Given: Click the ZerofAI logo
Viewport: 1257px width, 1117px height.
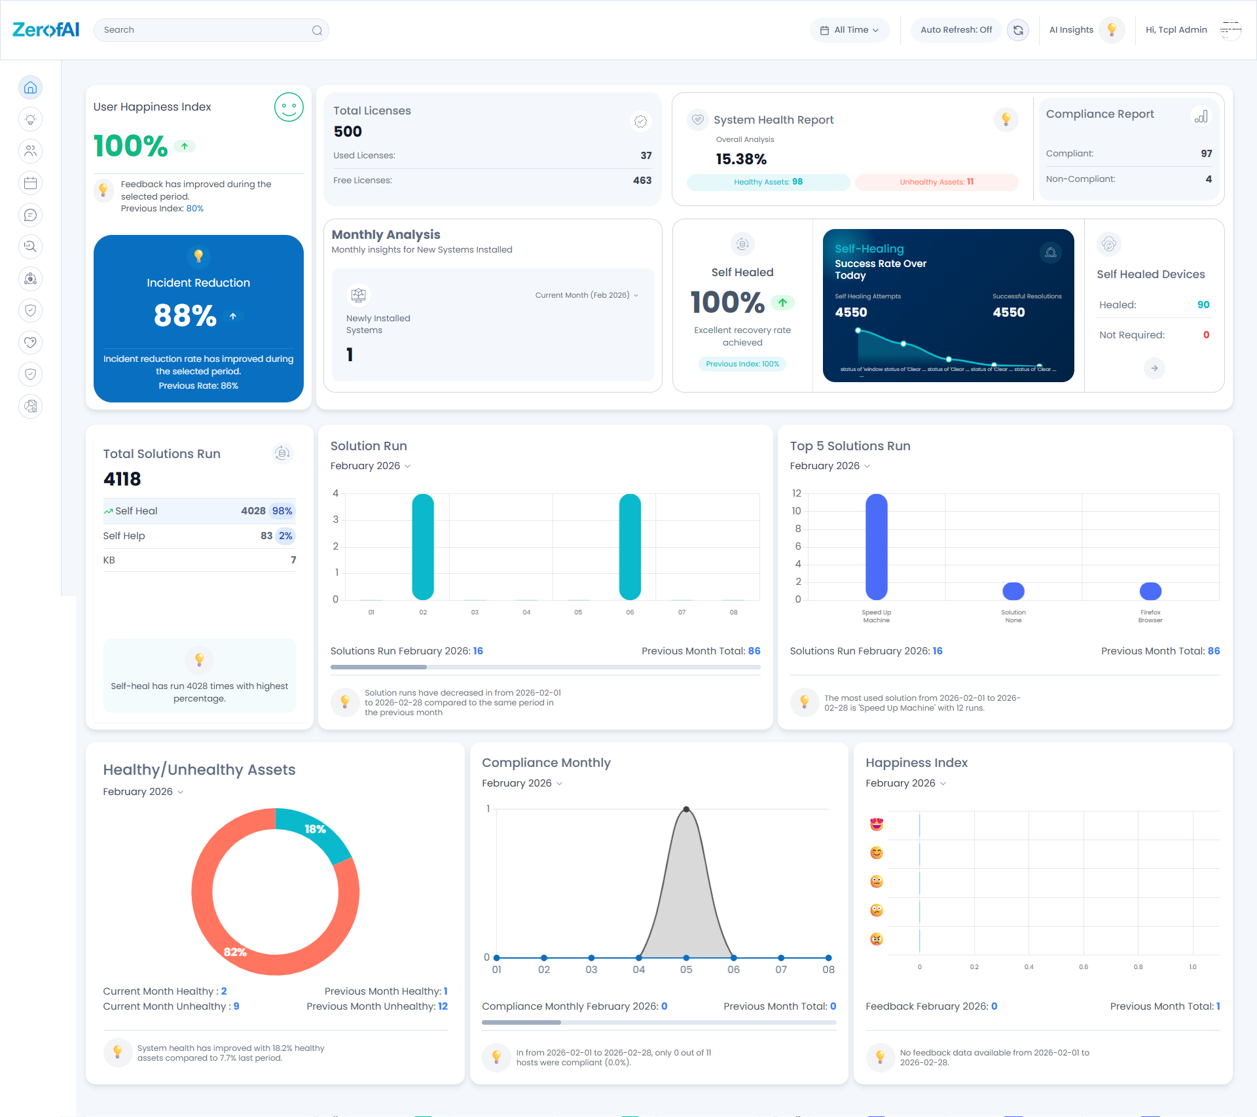Looking at the screenshot, I should click(x=46, y=30).
